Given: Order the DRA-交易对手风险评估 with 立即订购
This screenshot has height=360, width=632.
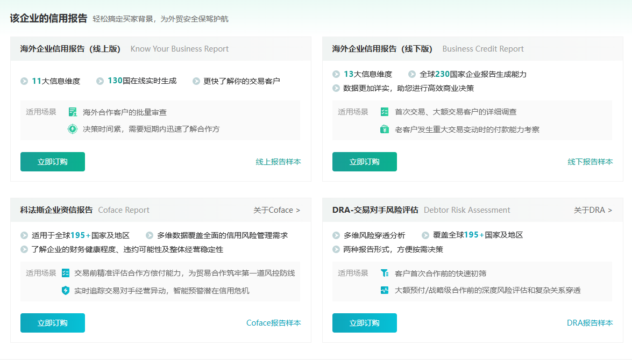Looking at the screenshot, I should [364, 323].
